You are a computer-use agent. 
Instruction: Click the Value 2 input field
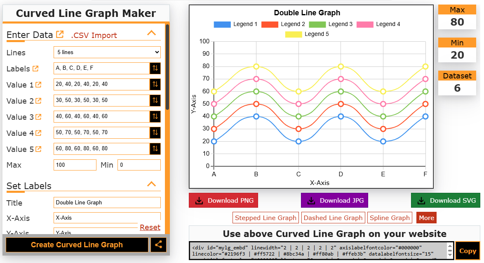(x=101, y=100)
